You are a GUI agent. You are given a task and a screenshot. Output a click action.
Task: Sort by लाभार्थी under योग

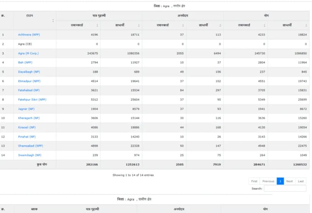[288, 25]
